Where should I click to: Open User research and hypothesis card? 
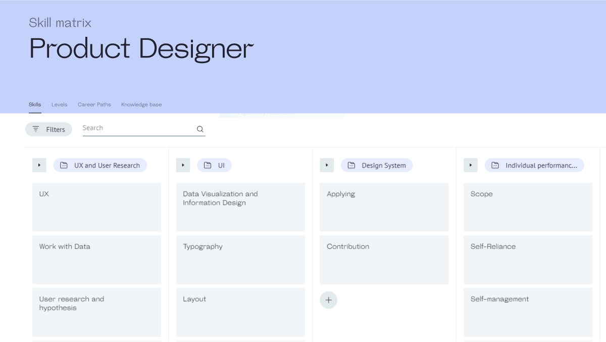tap(96, 312)
